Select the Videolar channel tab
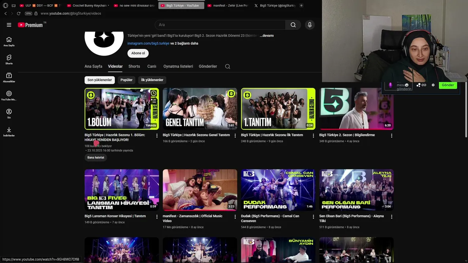The height and width of the screenshot is (263, 468). 115,66
